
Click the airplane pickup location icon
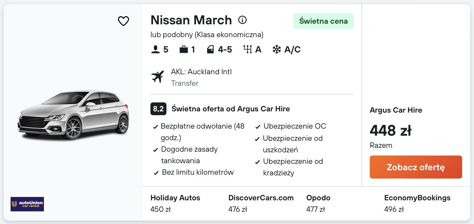tap(157, 77)
